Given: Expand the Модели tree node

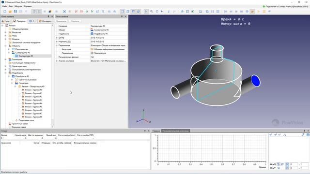Looking at the screenshot, I should [5, 39].
